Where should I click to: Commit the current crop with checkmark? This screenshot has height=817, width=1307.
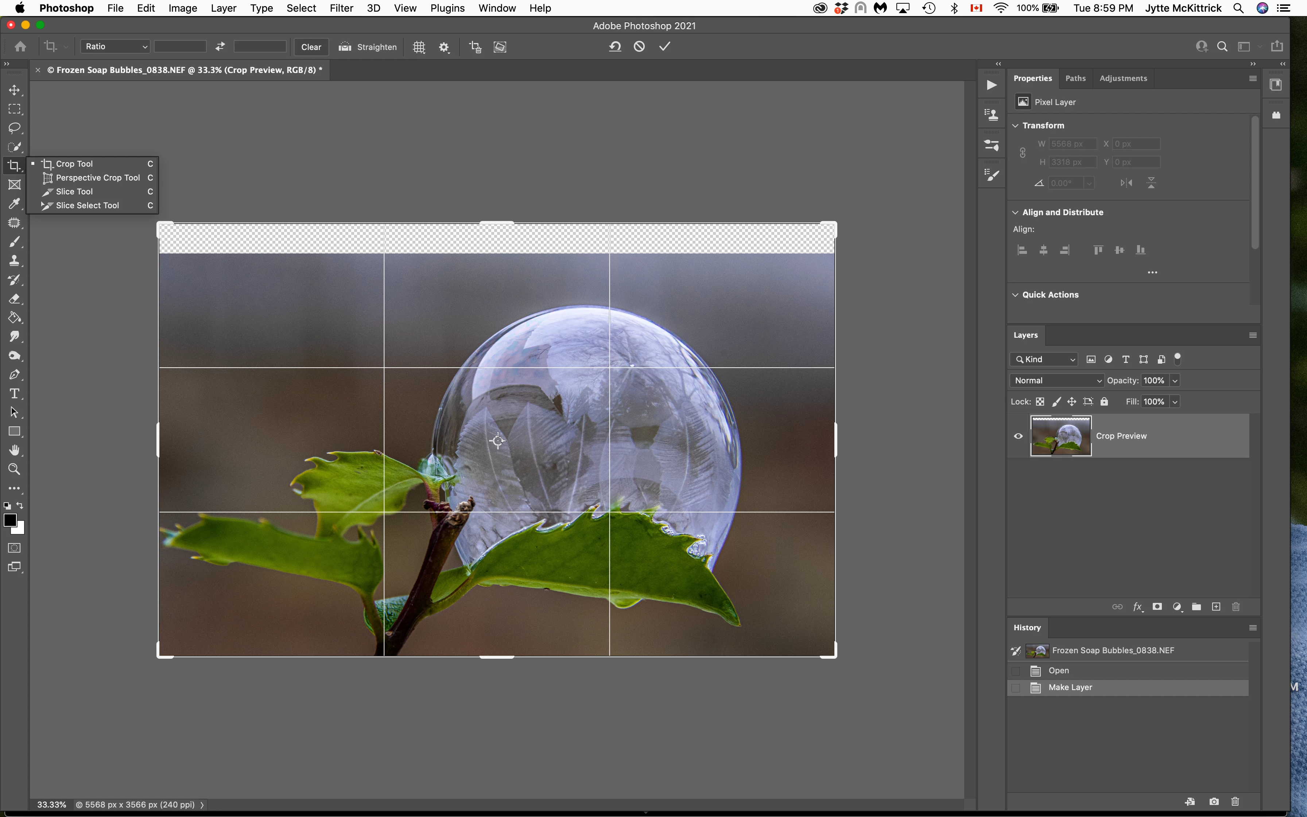click(x=664, y=46)
